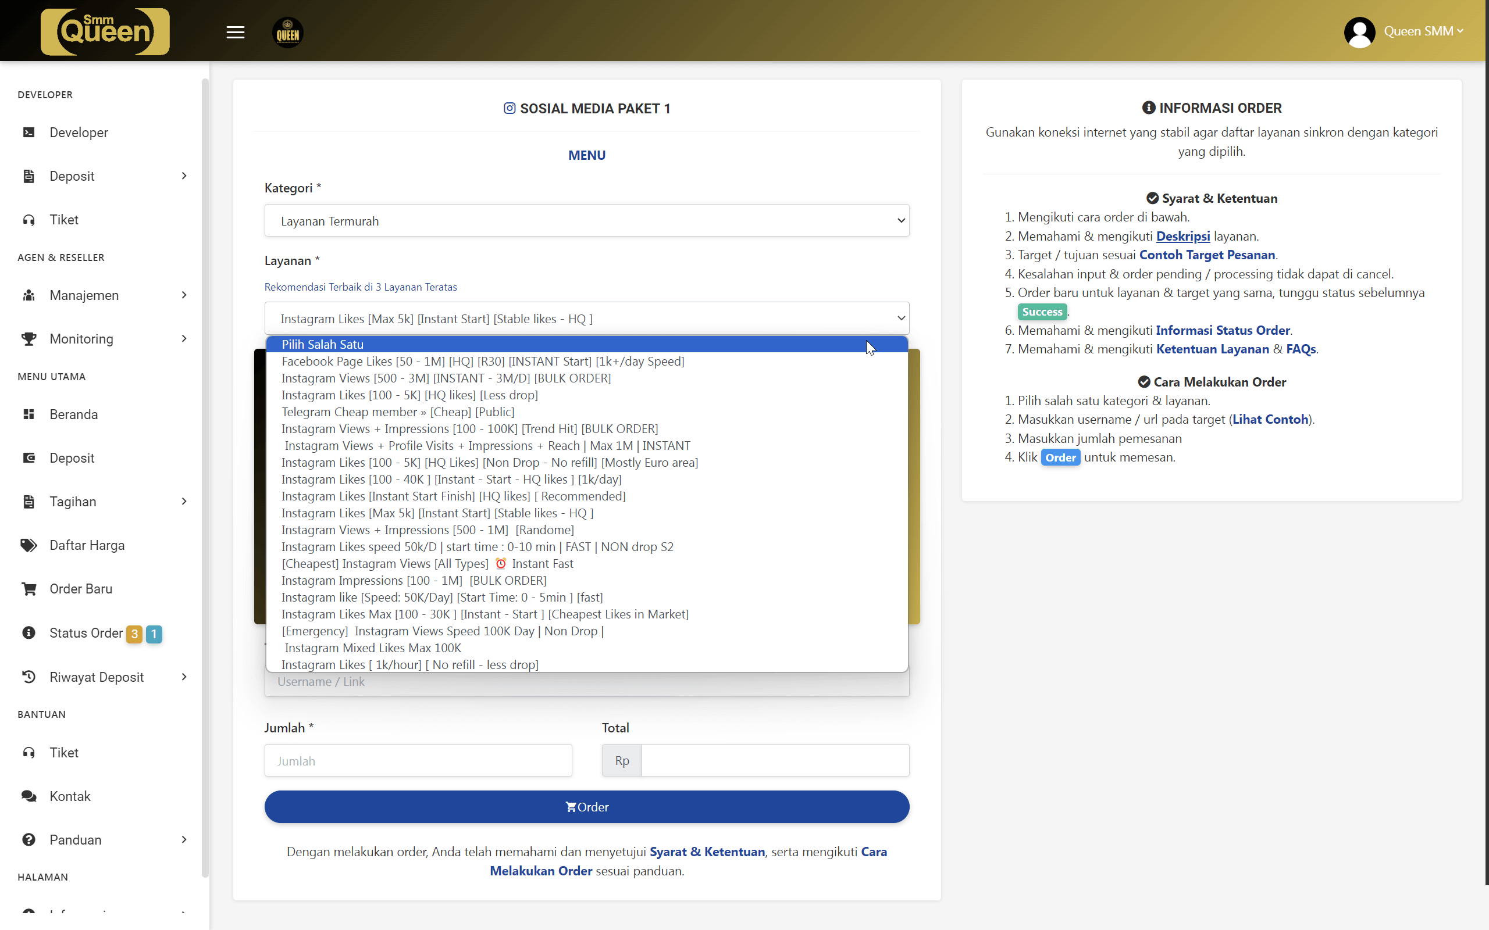Click the Panduan question mark icon

[x=29, y=840]
